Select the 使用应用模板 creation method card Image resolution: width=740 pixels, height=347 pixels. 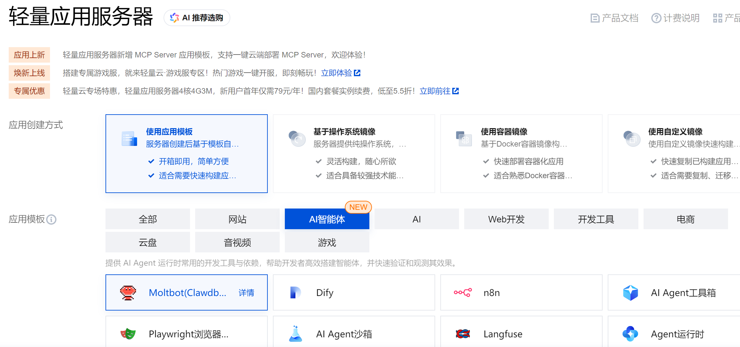pyautogui.click(x=186, y=154)
